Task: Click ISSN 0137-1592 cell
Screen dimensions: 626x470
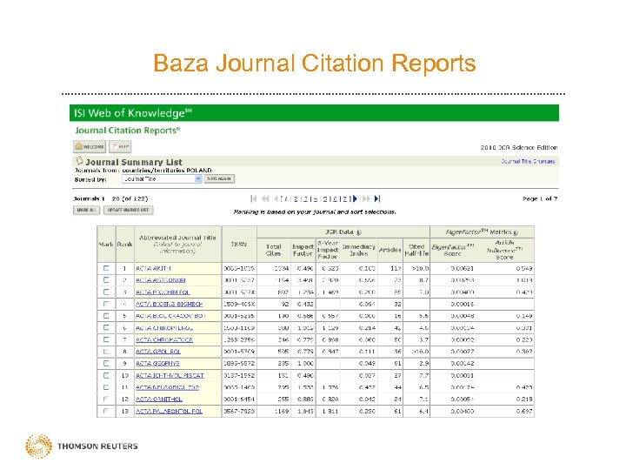Action: [x=239, y=376]
